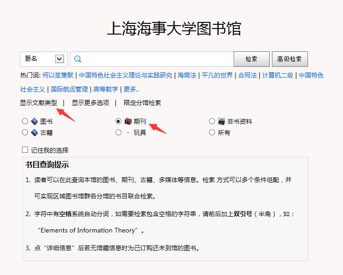Image resolution: width=343 pixels, height=275 pixels.
Task: Click the 热门词 label
Action: (x=30, y=76)
